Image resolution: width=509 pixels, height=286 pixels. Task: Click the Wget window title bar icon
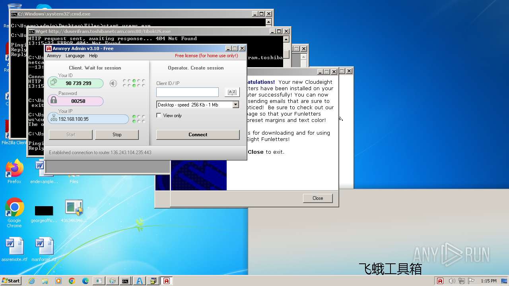tap(31, 31)
